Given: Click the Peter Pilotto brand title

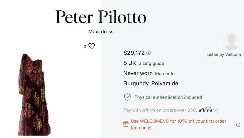Looking at the screenshot, I should coord(101,17).
